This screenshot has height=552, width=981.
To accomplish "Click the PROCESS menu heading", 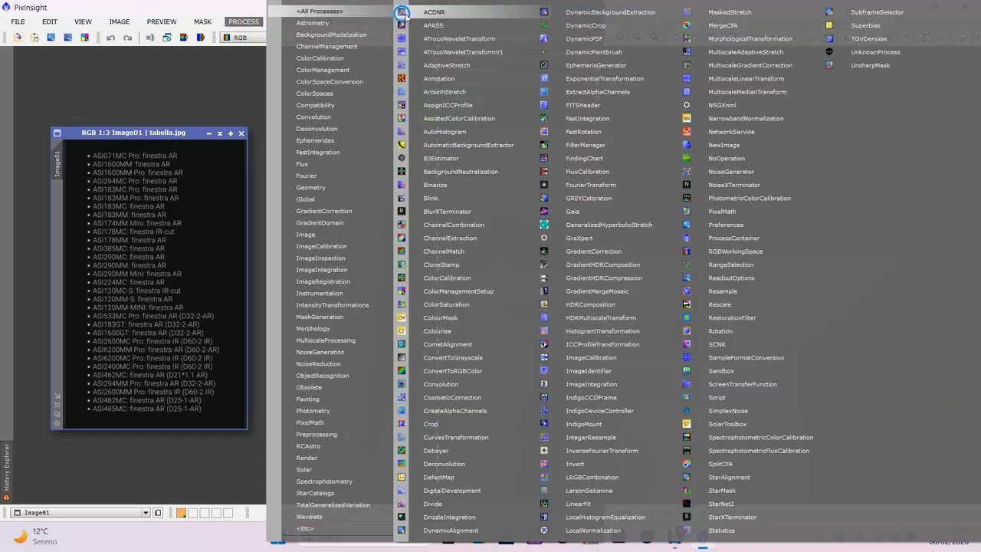I will click(244, 21).
